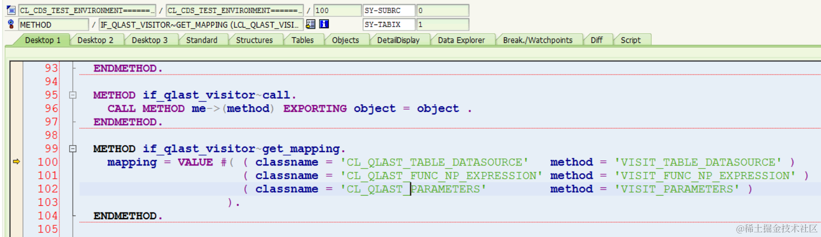The height and width of the screenshot is (237, 821).
Task: Open the Standard tab
Action: (x=201, y=40)
